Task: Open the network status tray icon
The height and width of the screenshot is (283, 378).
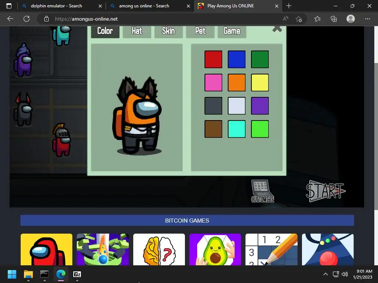Action: (336, 274)
